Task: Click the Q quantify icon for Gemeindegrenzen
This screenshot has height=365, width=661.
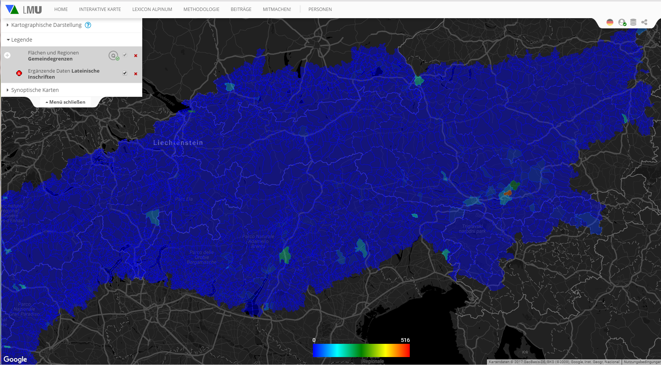Action: 113,56
